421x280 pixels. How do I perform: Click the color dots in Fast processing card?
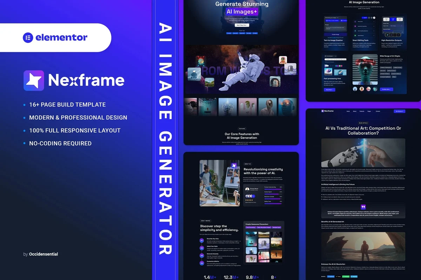(x=339, y=66)
